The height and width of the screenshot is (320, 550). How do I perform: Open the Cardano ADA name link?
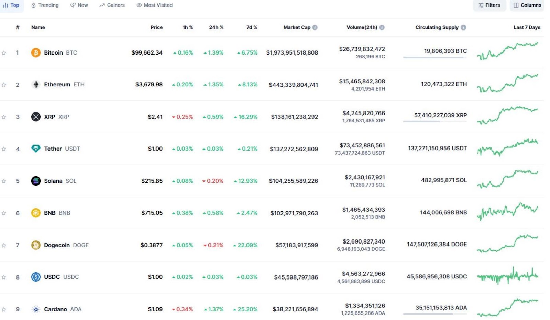pos(63,309)
